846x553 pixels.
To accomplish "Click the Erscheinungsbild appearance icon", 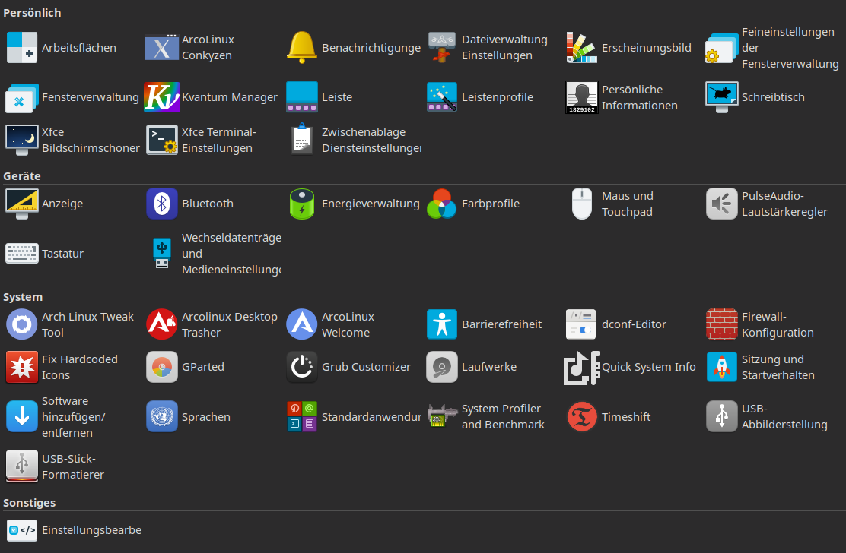I will coord(582,48).
